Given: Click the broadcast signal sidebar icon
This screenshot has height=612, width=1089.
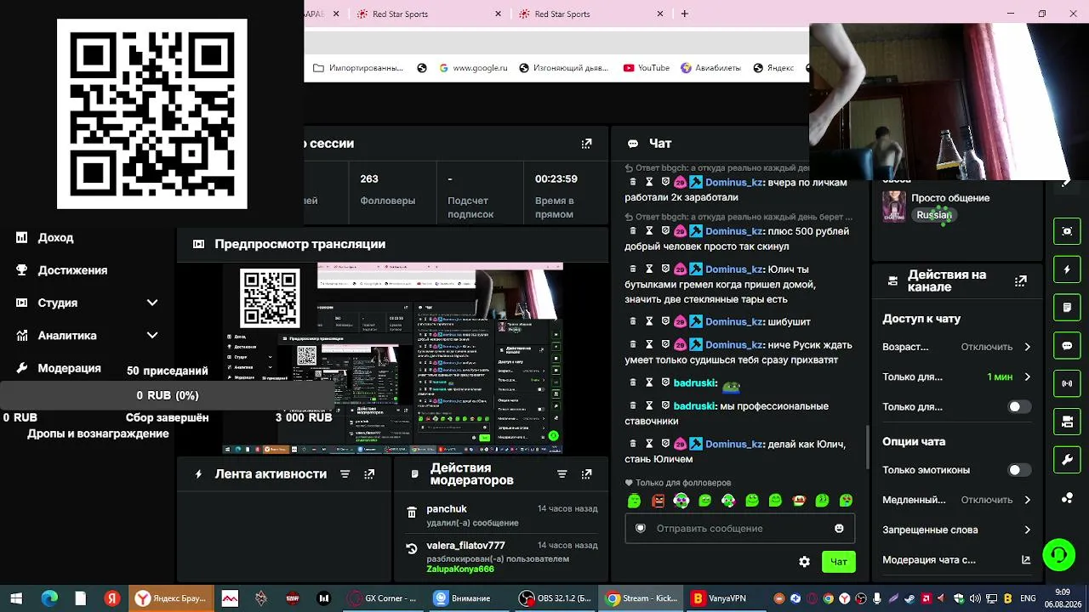Looking at the screenshot, I should click(x=1067, y=383).
